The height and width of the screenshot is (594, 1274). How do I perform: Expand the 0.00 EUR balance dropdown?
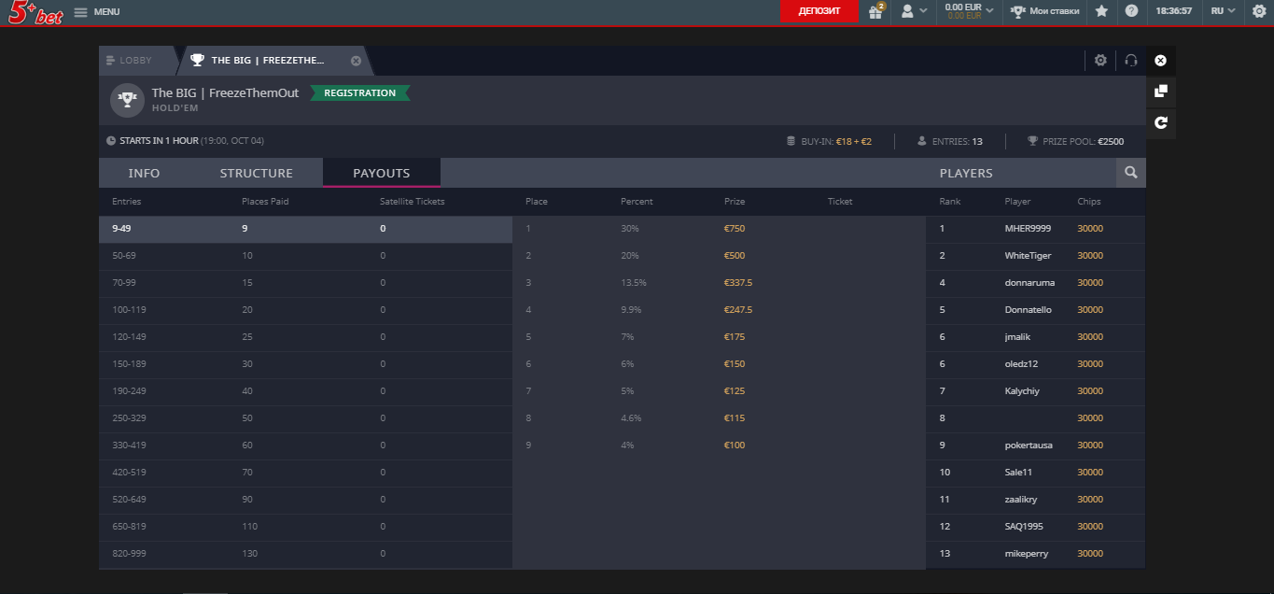click(x=969, y=11)
